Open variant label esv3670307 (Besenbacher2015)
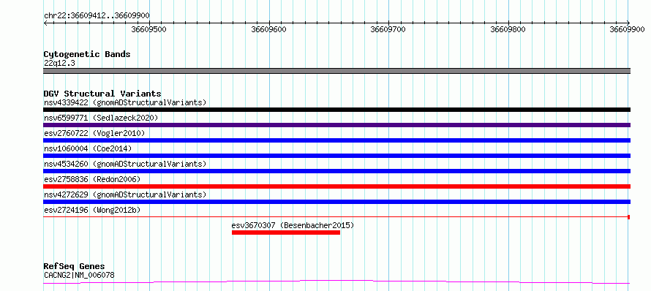 click(293, 225)
